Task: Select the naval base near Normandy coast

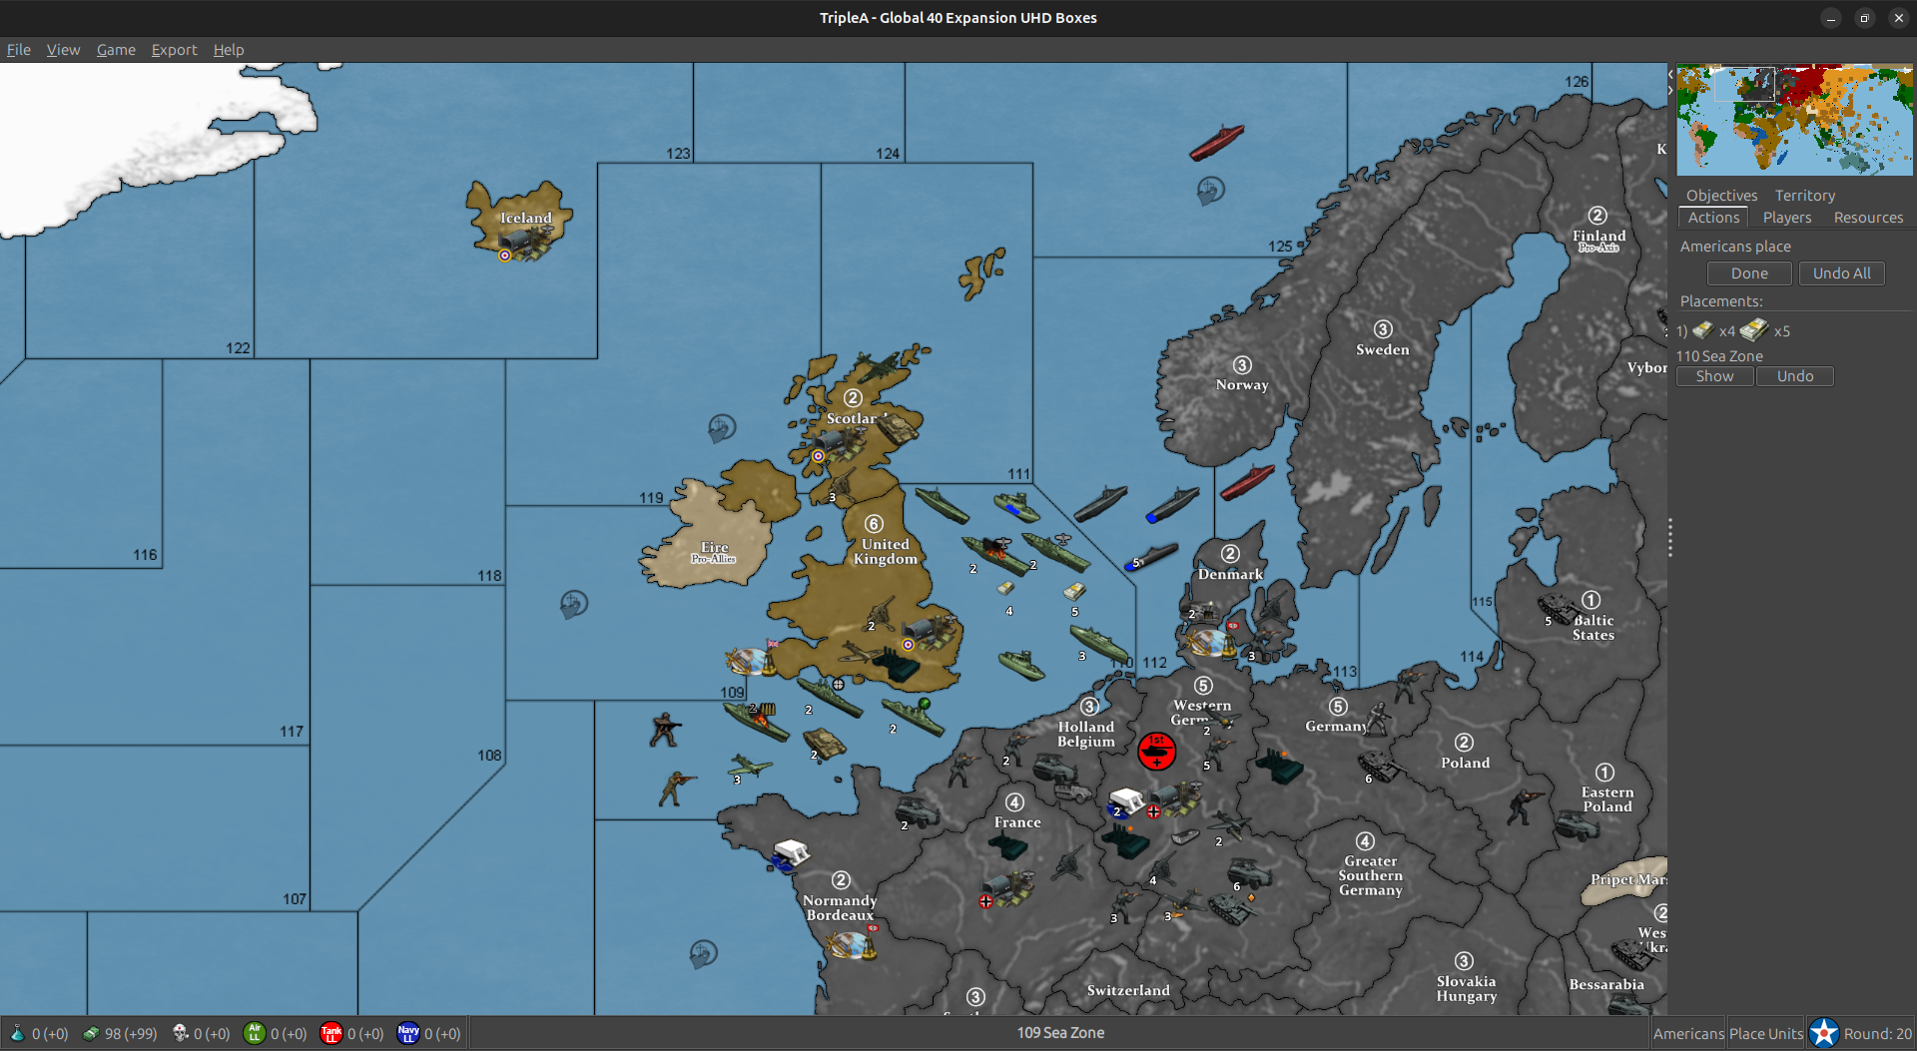Action: [851, 944]
